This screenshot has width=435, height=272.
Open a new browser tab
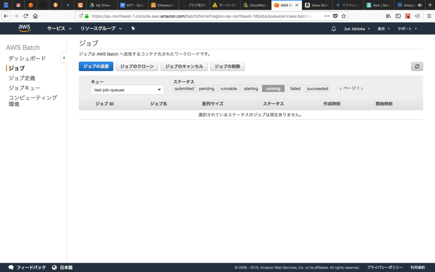[430, 5]
